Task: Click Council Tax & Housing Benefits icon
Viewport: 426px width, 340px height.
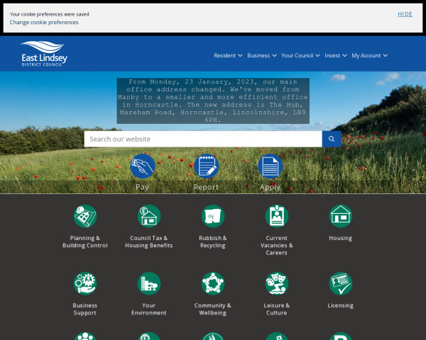Action: click(149, 216)
